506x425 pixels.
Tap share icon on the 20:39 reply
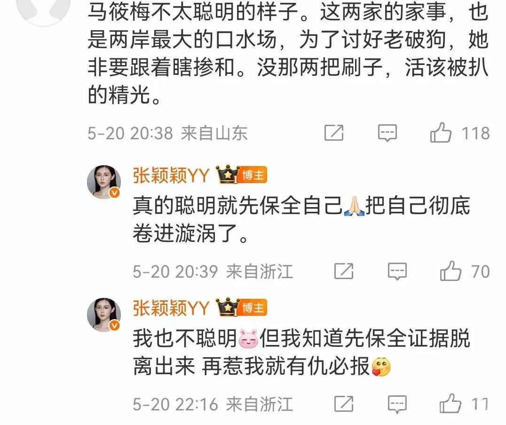(344, 271)
